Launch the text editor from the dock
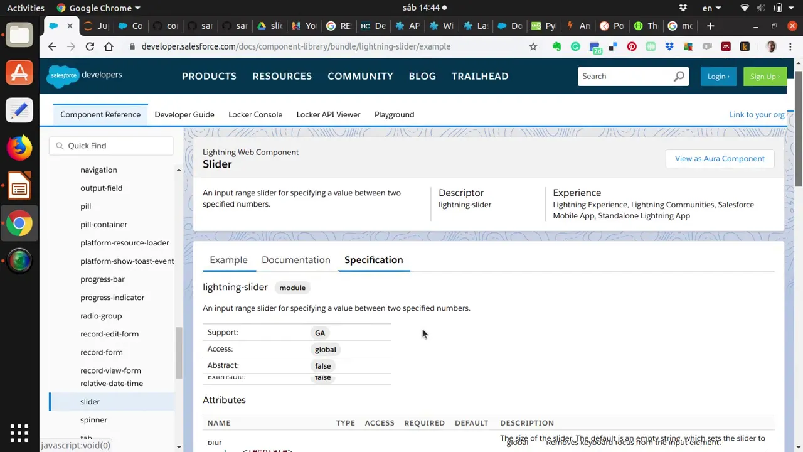The width and height of the screenshot is (803, 452). pyautogui.click(x=19, y=110)
